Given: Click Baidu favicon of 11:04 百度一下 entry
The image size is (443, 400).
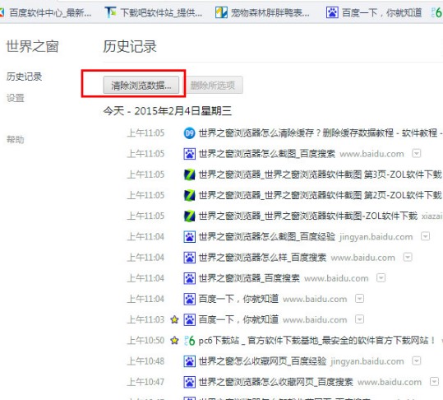Looking at the screenshot, I should tap(189, 299).
